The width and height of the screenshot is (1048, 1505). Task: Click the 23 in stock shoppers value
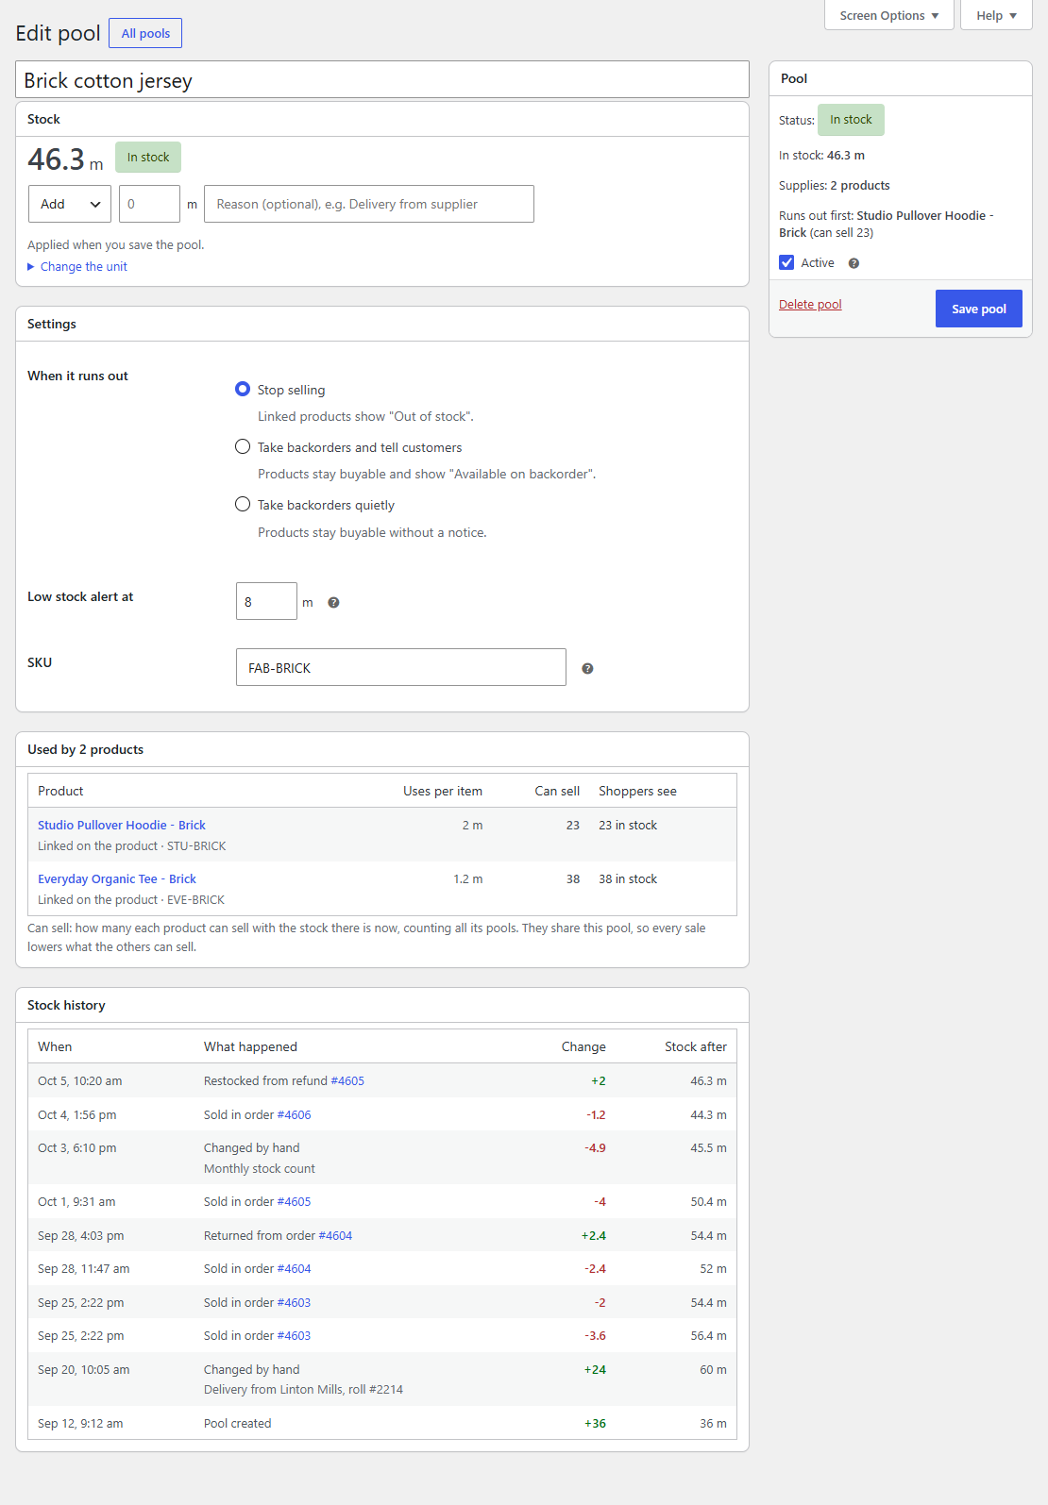point(628,825)
